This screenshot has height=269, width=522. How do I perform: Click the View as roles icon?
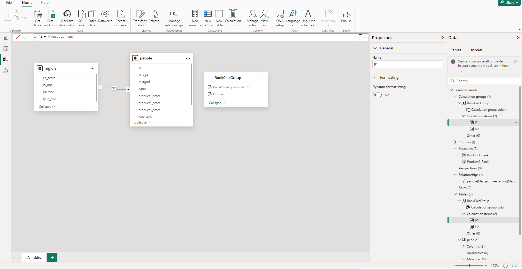tap(264, 18)
